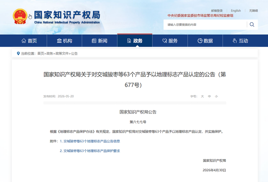The image size is (268, 182).
Task: Set font size to 大
Action: tap(202, 97)
